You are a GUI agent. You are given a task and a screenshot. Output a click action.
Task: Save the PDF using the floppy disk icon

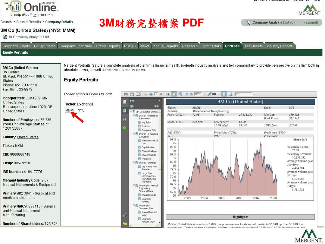132,94
